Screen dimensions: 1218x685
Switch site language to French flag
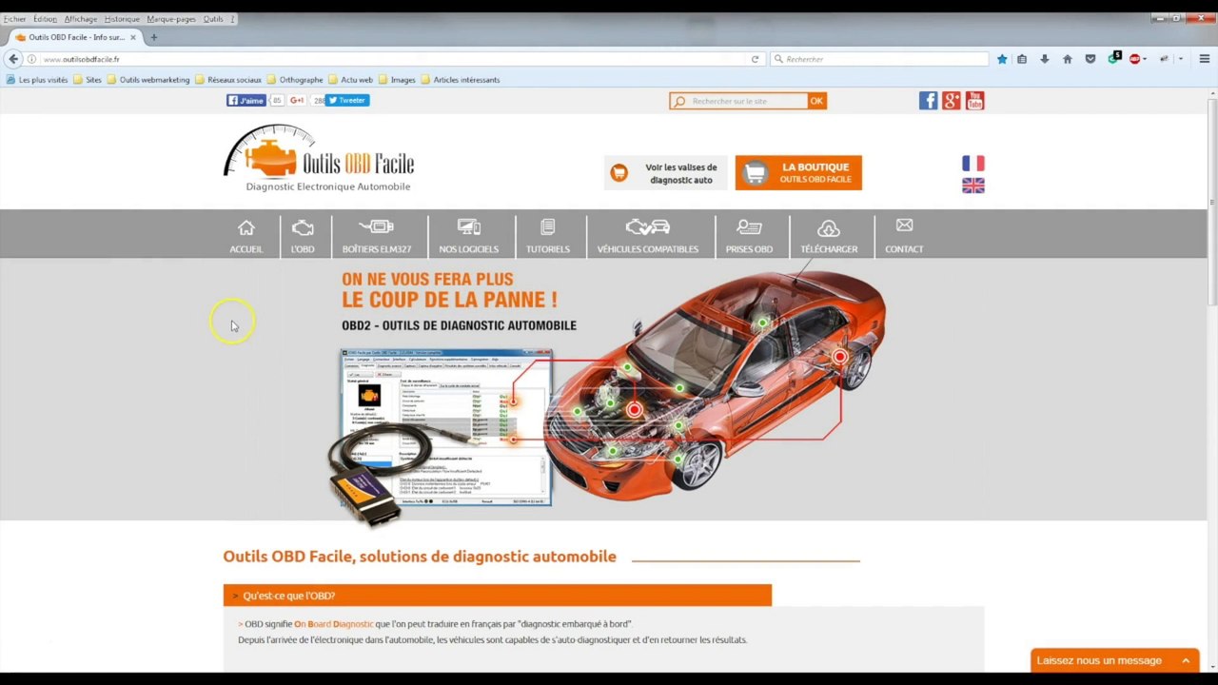972,164
